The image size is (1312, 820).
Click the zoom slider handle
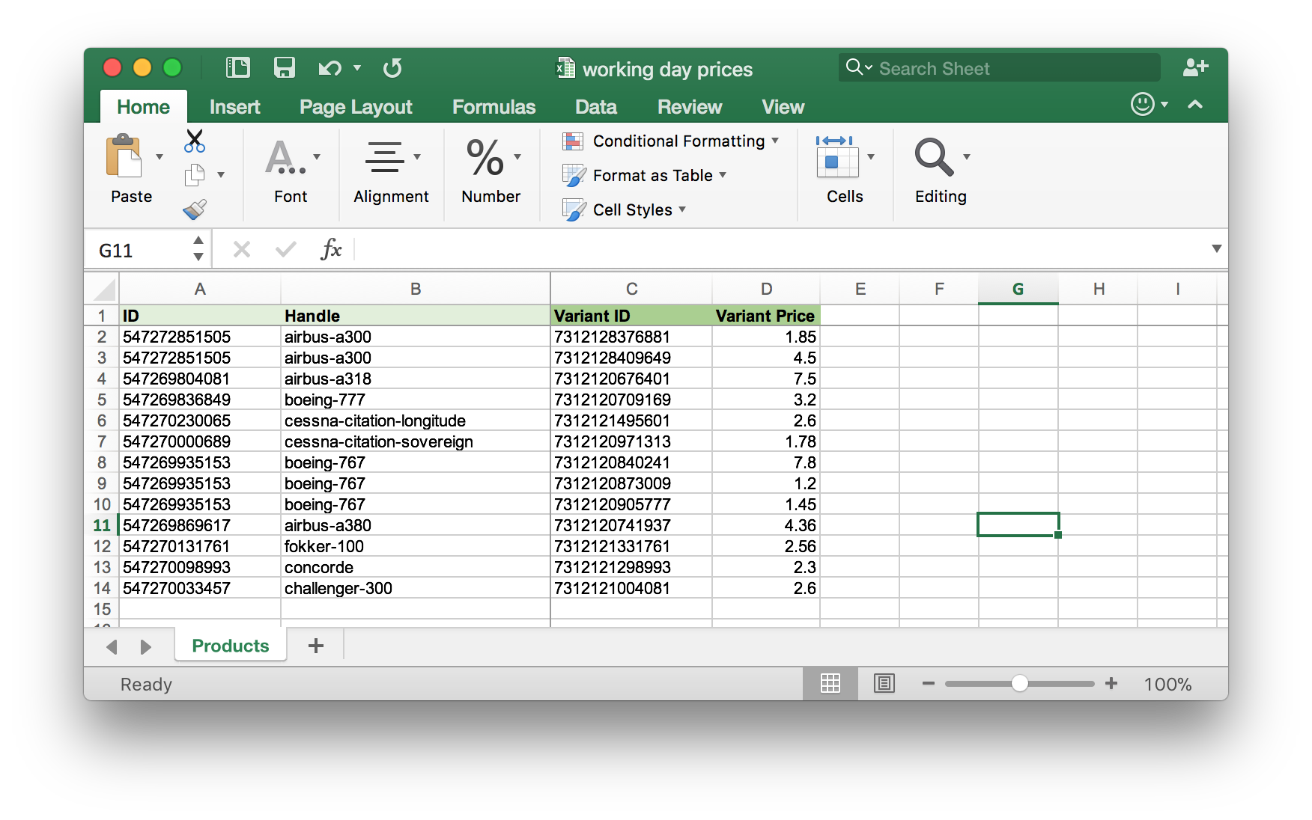pos(1019,683)
